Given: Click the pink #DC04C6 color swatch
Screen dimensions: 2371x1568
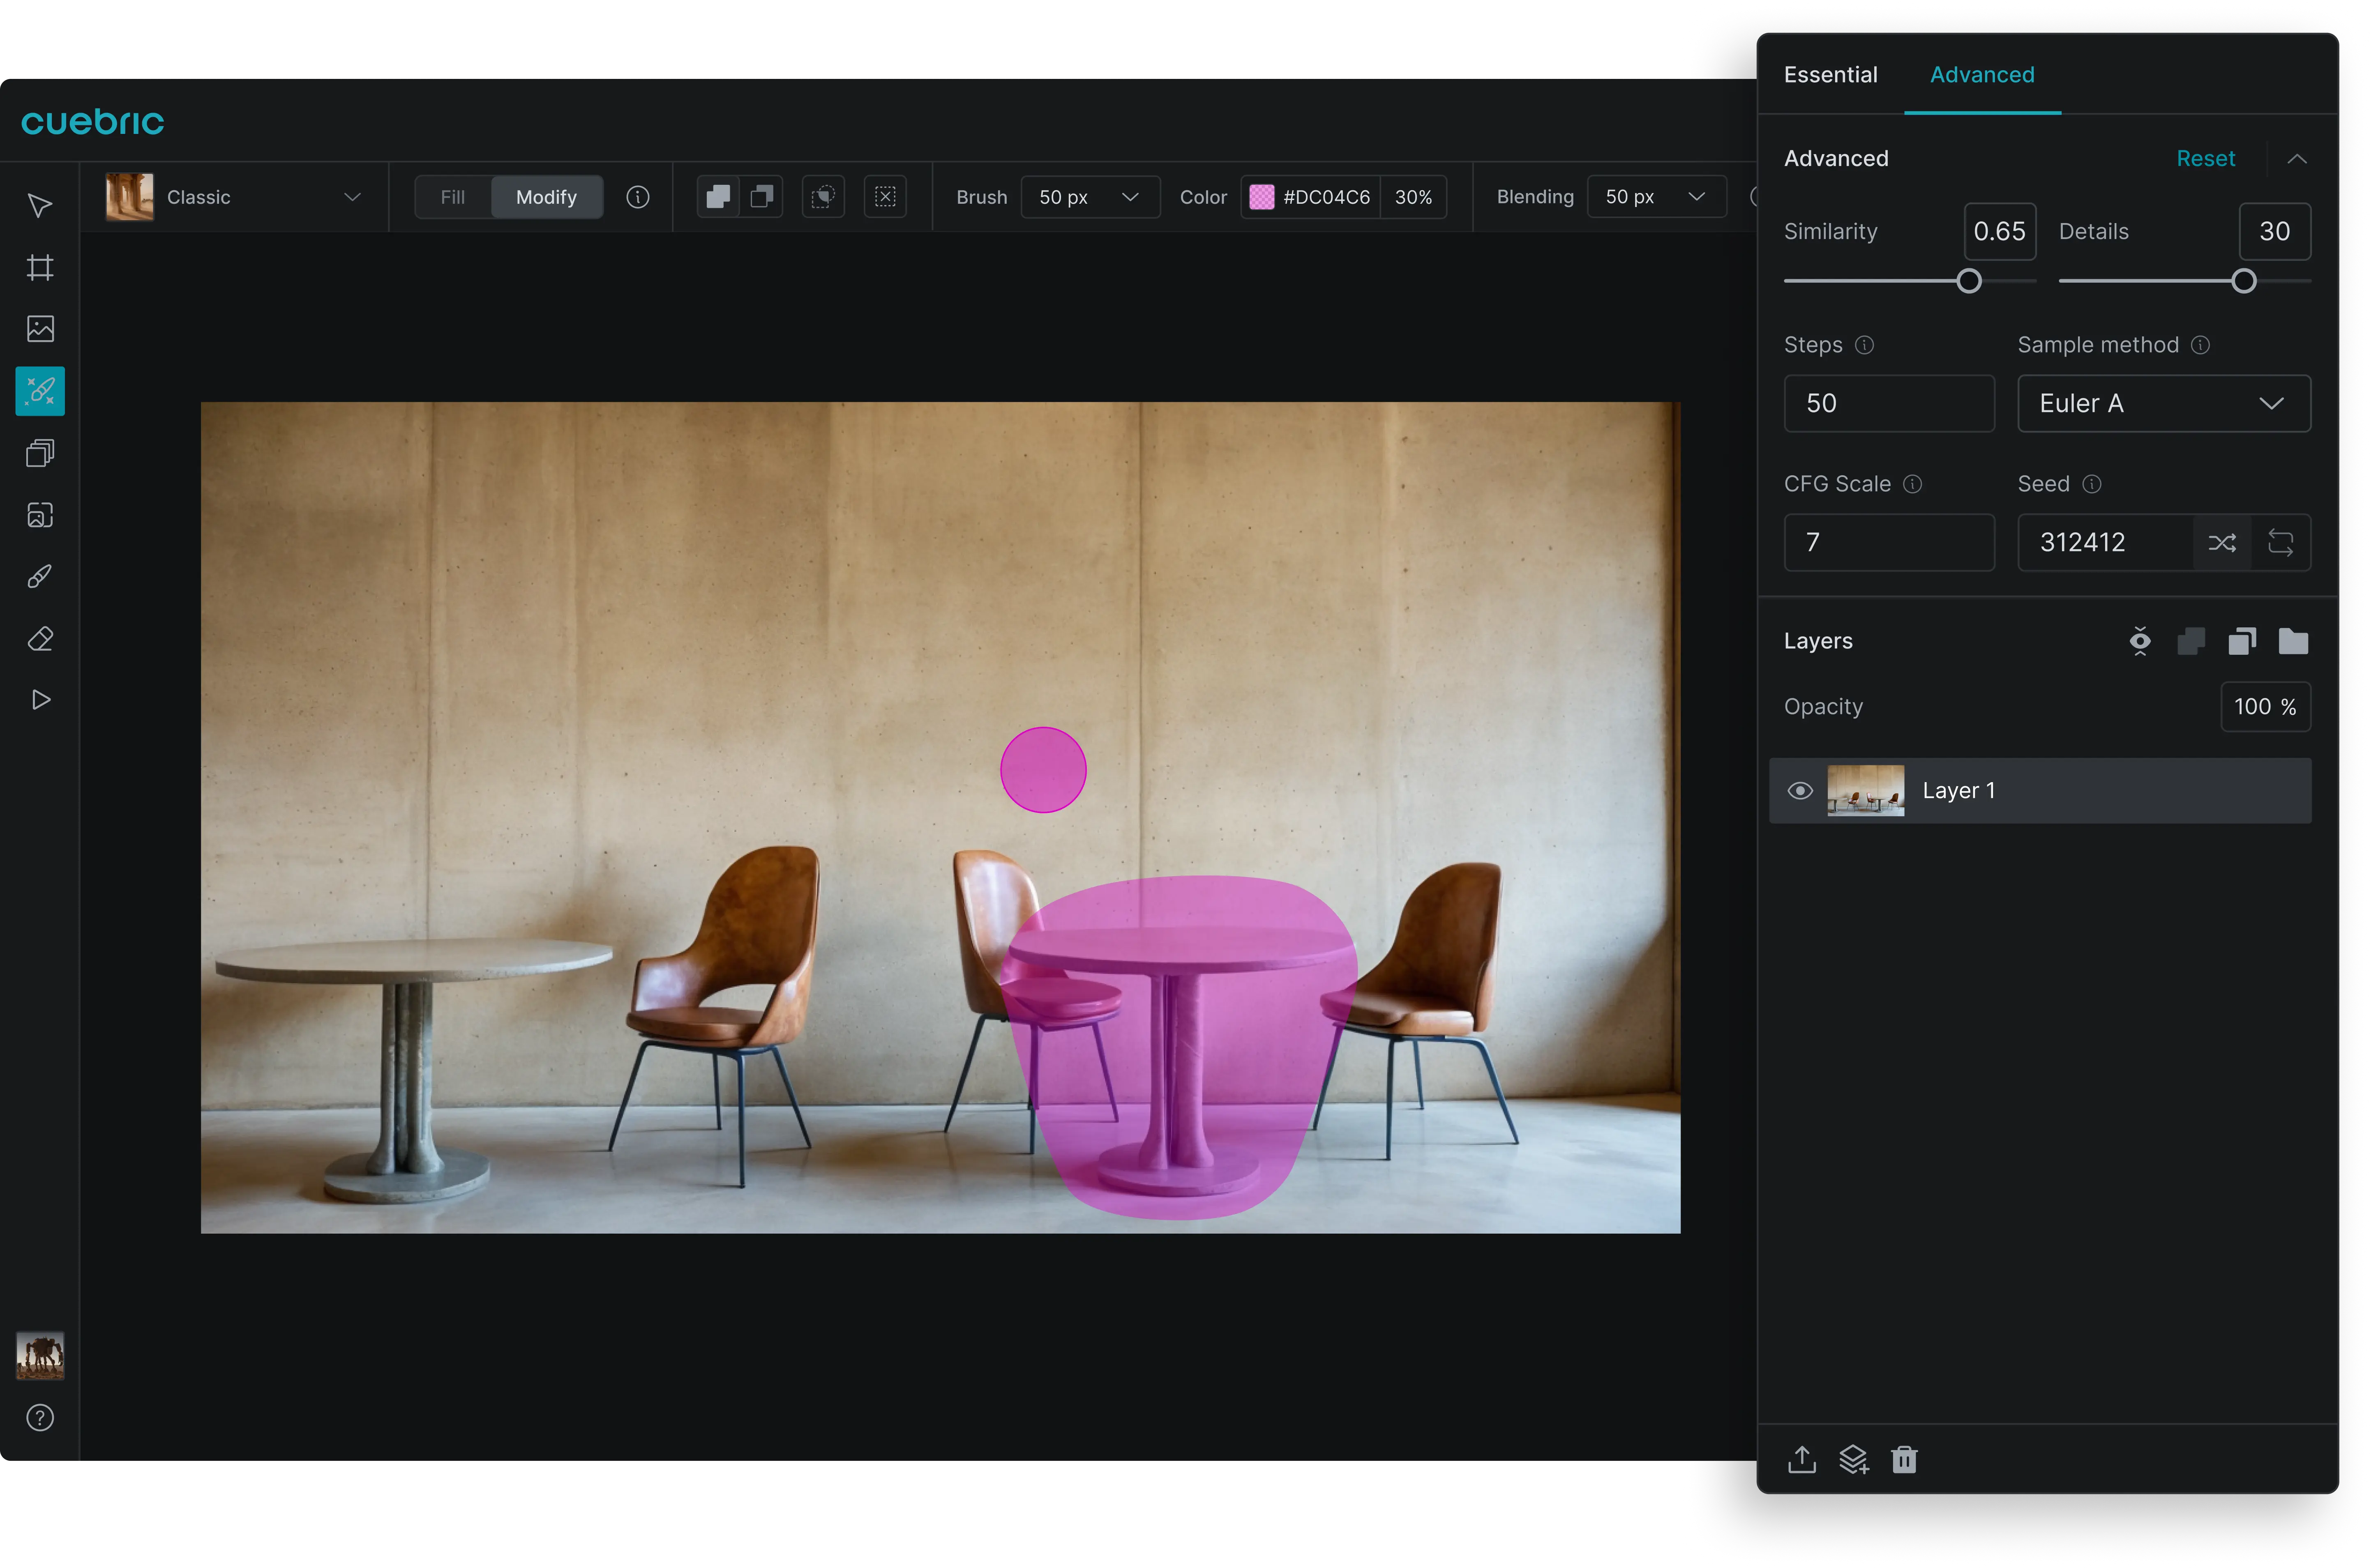Looking at the screenshot, I should click(x=1262, y=197).
